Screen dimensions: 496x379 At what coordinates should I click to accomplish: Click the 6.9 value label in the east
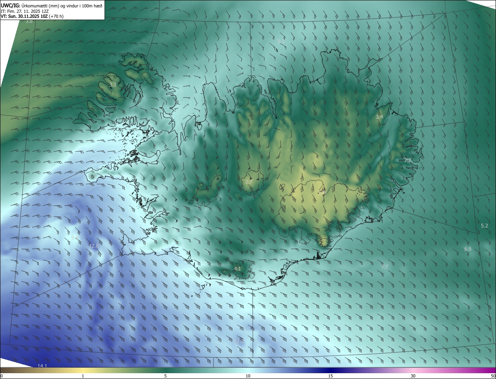point(468,249)
